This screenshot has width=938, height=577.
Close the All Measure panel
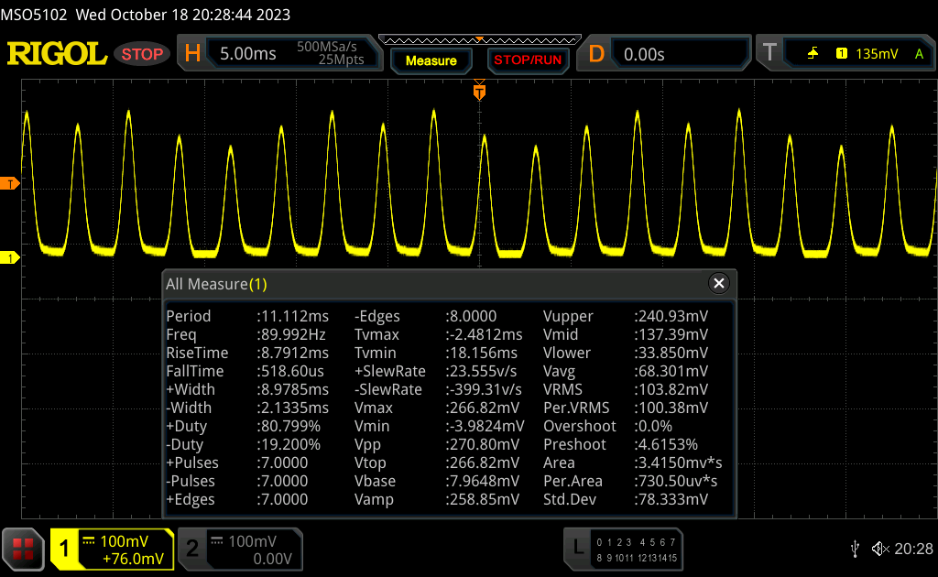[x=719, y=284]
